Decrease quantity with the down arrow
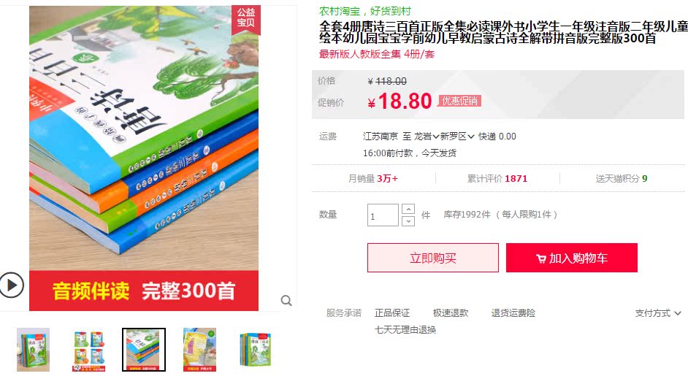 (x=408, y=220)
